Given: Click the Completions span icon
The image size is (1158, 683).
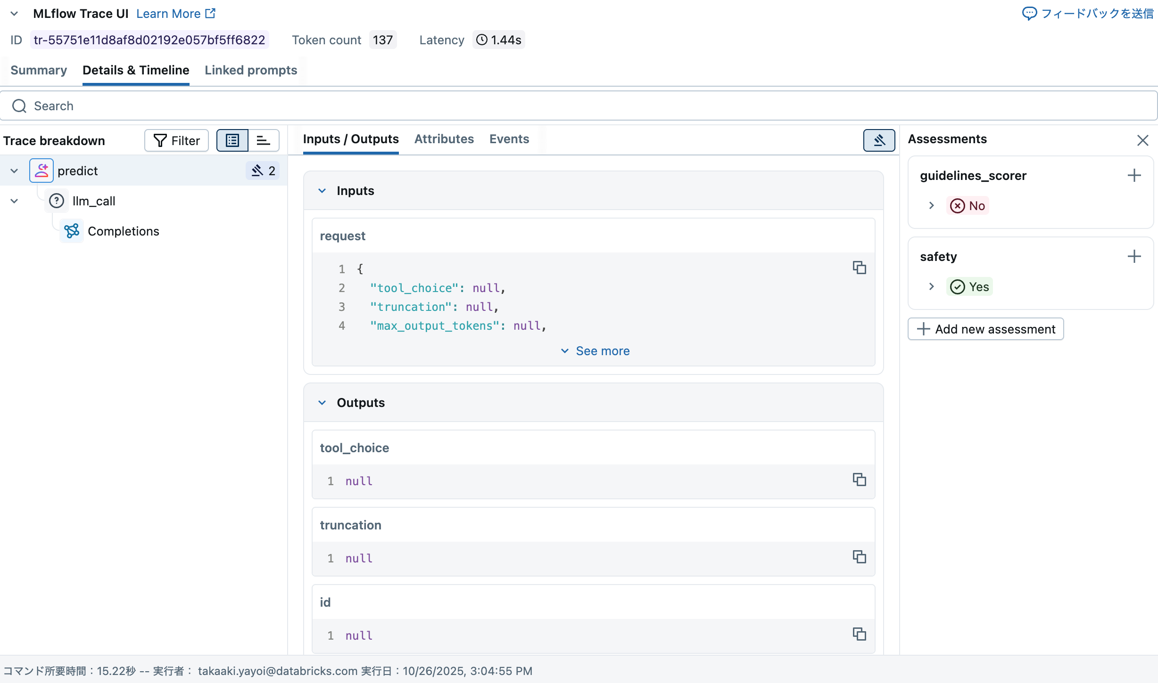Looking at the screenshot, I should pos(72,231).
